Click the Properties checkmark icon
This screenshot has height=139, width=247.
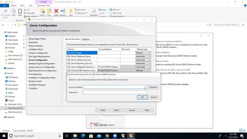point(94,11)
